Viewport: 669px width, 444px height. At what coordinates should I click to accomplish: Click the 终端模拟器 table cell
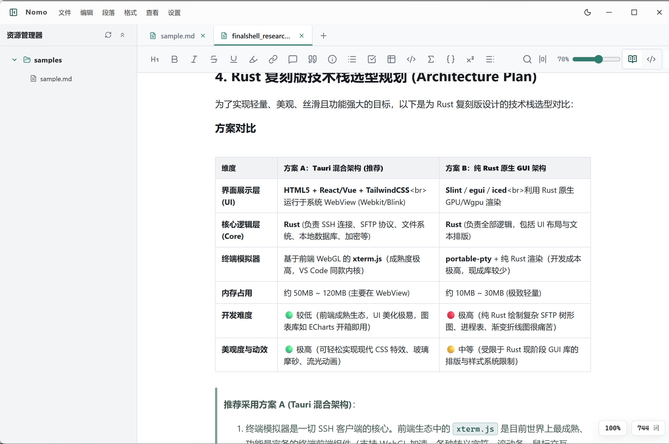coord(246,264)
